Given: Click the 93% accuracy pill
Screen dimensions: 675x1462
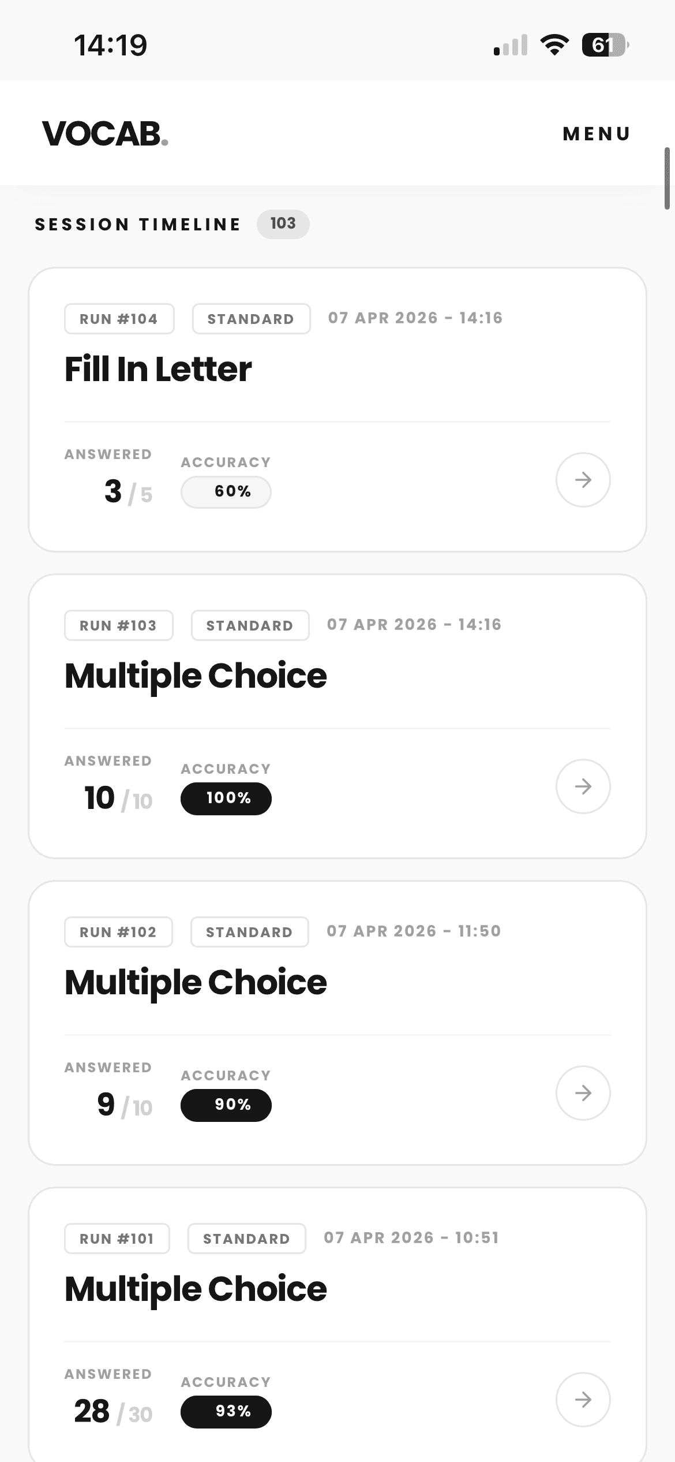Looking at the screenshot, I should coord(226,1412).
